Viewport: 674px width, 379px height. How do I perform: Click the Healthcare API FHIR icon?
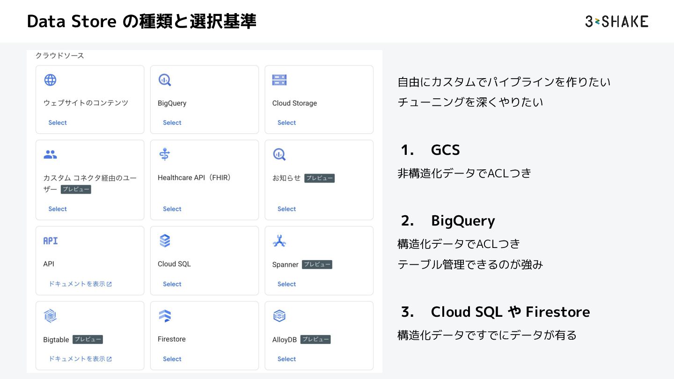coord(164,154)
